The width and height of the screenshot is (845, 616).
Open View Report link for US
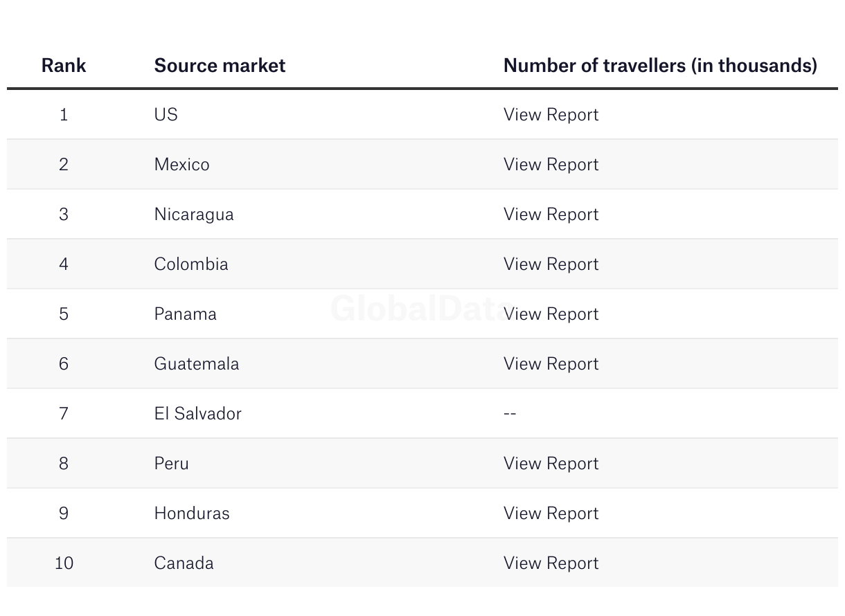pyautogui.click(x=551, y=115)
